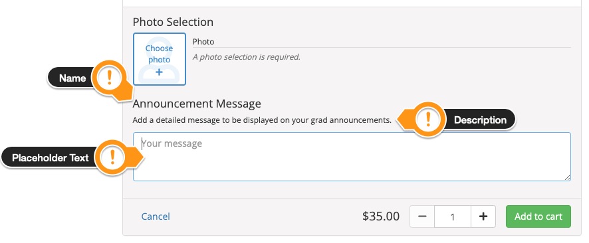Screen dimensions: 589x243
Task: Click the Photo Selection heading
Action: click(173, 22)
